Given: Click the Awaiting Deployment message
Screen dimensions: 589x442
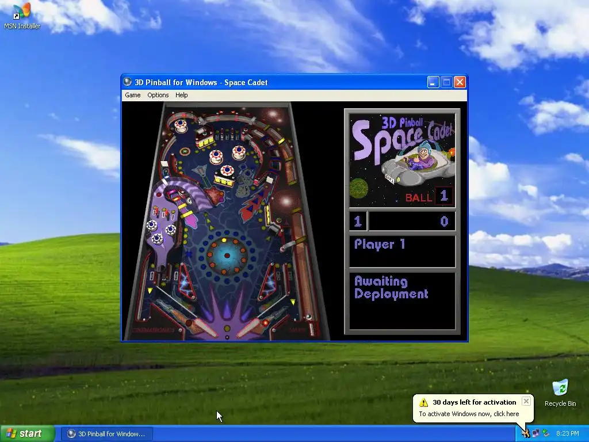Looking at the screenshot, I should point(391,288).
